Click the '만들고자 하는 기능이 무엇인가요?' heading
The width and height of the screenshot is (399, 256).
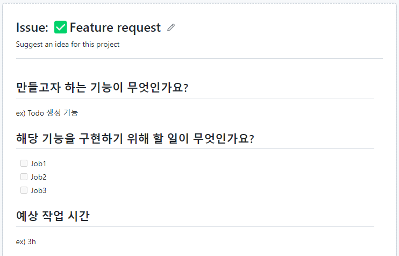tap(102, 88)
